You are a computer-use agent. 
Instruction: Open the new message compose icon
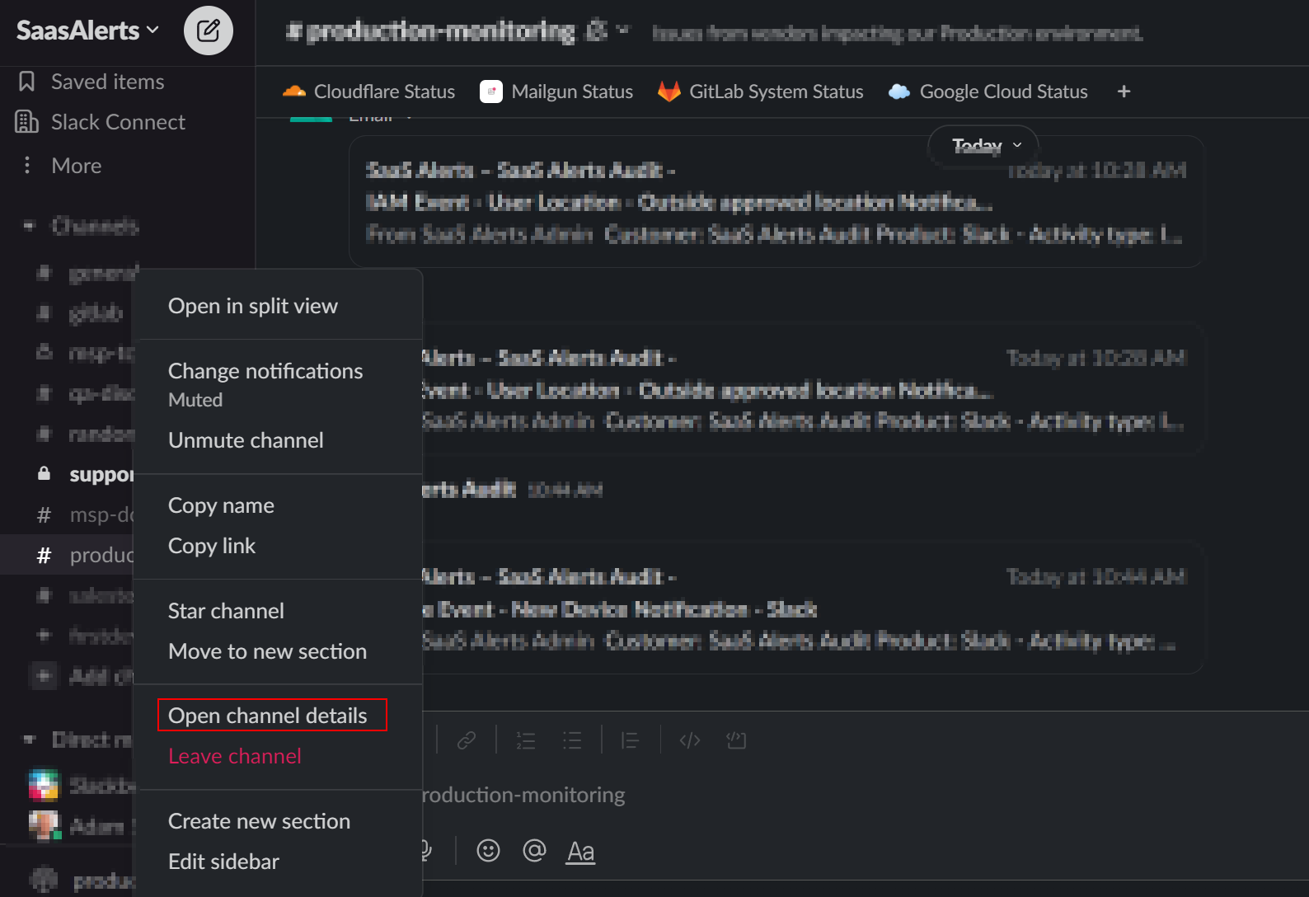point(208,31)
